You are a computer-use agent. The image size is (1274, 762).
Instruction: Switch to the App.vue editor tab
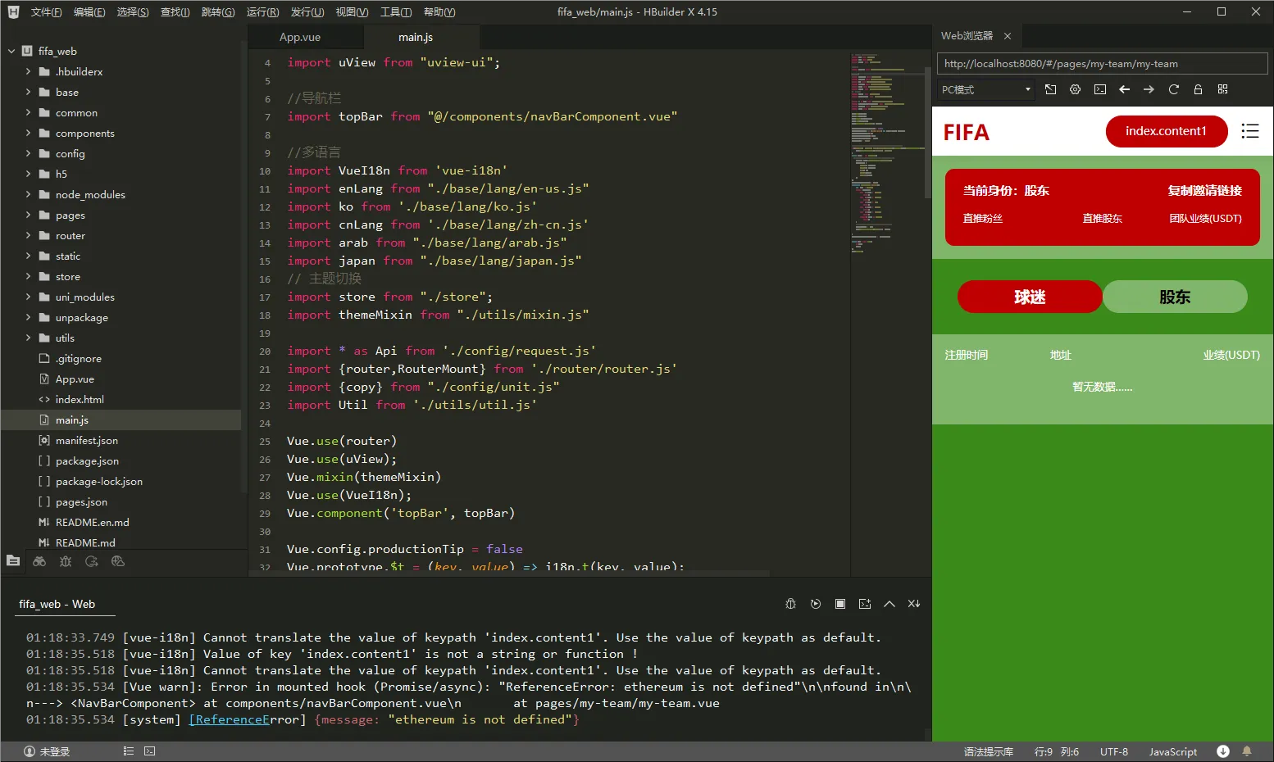point(300,37)
